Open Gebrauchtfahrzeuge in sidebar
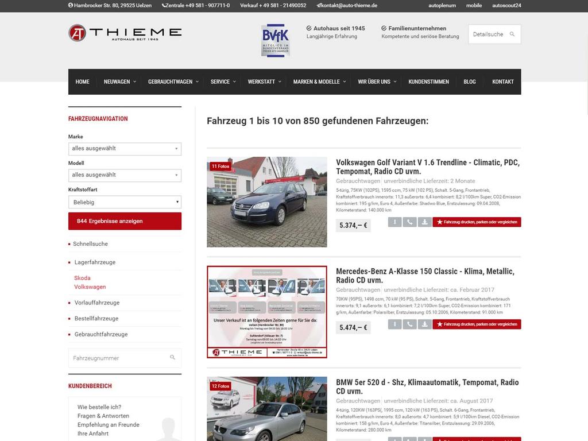The width and height of the screenshot is (588, 441). [x=101, y=334]
